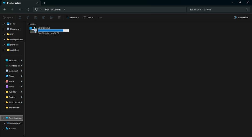The image size is (252, 137).
Task: Open the Nätverk network item
Action: pyautogui.click(x=12, y=129)
